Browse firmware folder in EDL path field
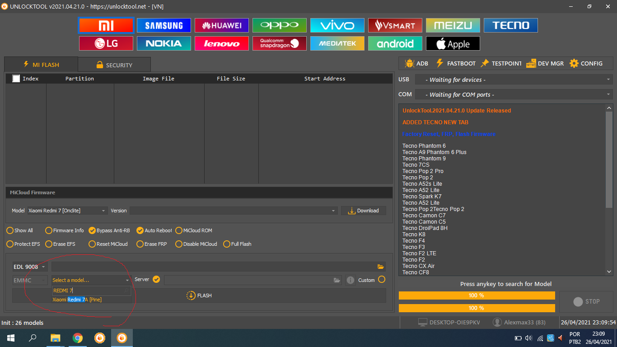Image resolution: width=617 pixels, height=347 pixels. [381, 267]
